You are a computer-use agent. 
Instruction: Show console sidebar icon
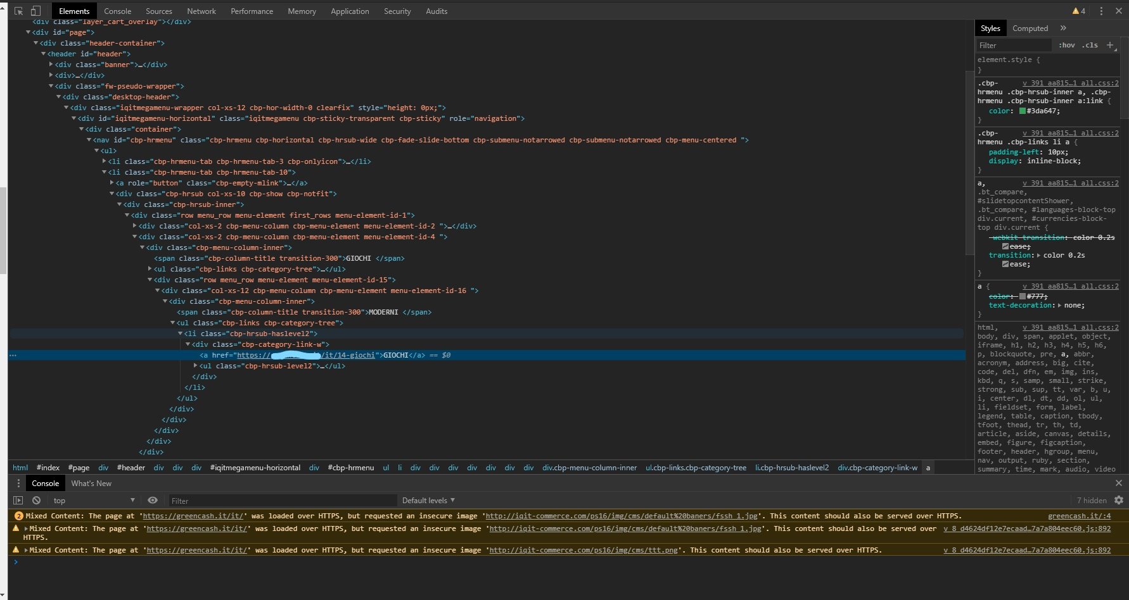18,500
